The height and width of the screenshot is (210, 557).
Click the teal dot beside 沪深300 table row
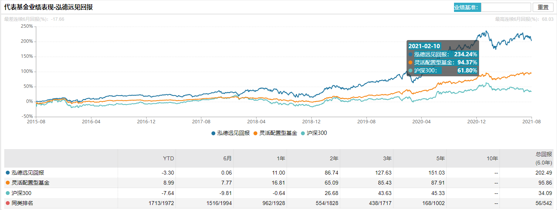[8, 193]
